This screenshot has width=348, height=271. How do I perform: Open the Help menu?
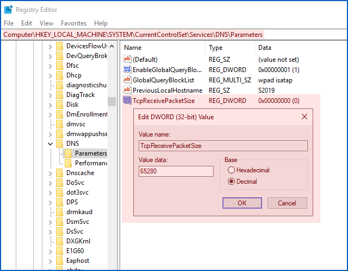coord(101,23)
